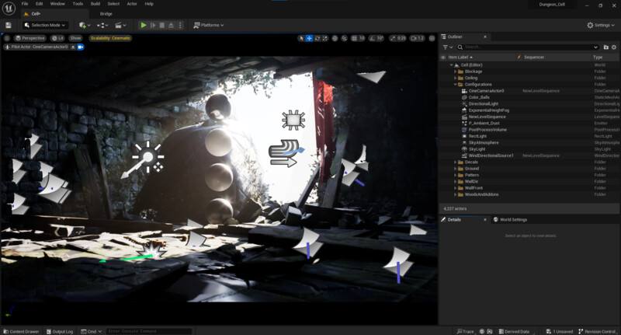Stop piloting via the eject icon by Pilot Actor
Image resolution: width=621 pixels, height=335 pixels.
pos(73,47)
